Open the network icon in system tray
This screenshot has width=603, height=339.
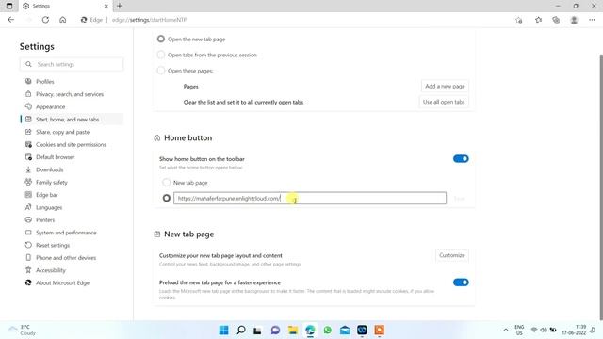[534, 330]
